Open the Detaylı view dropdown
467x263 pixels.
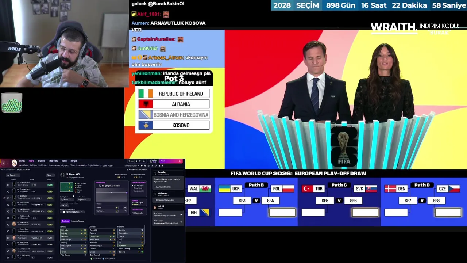[13, 175]
